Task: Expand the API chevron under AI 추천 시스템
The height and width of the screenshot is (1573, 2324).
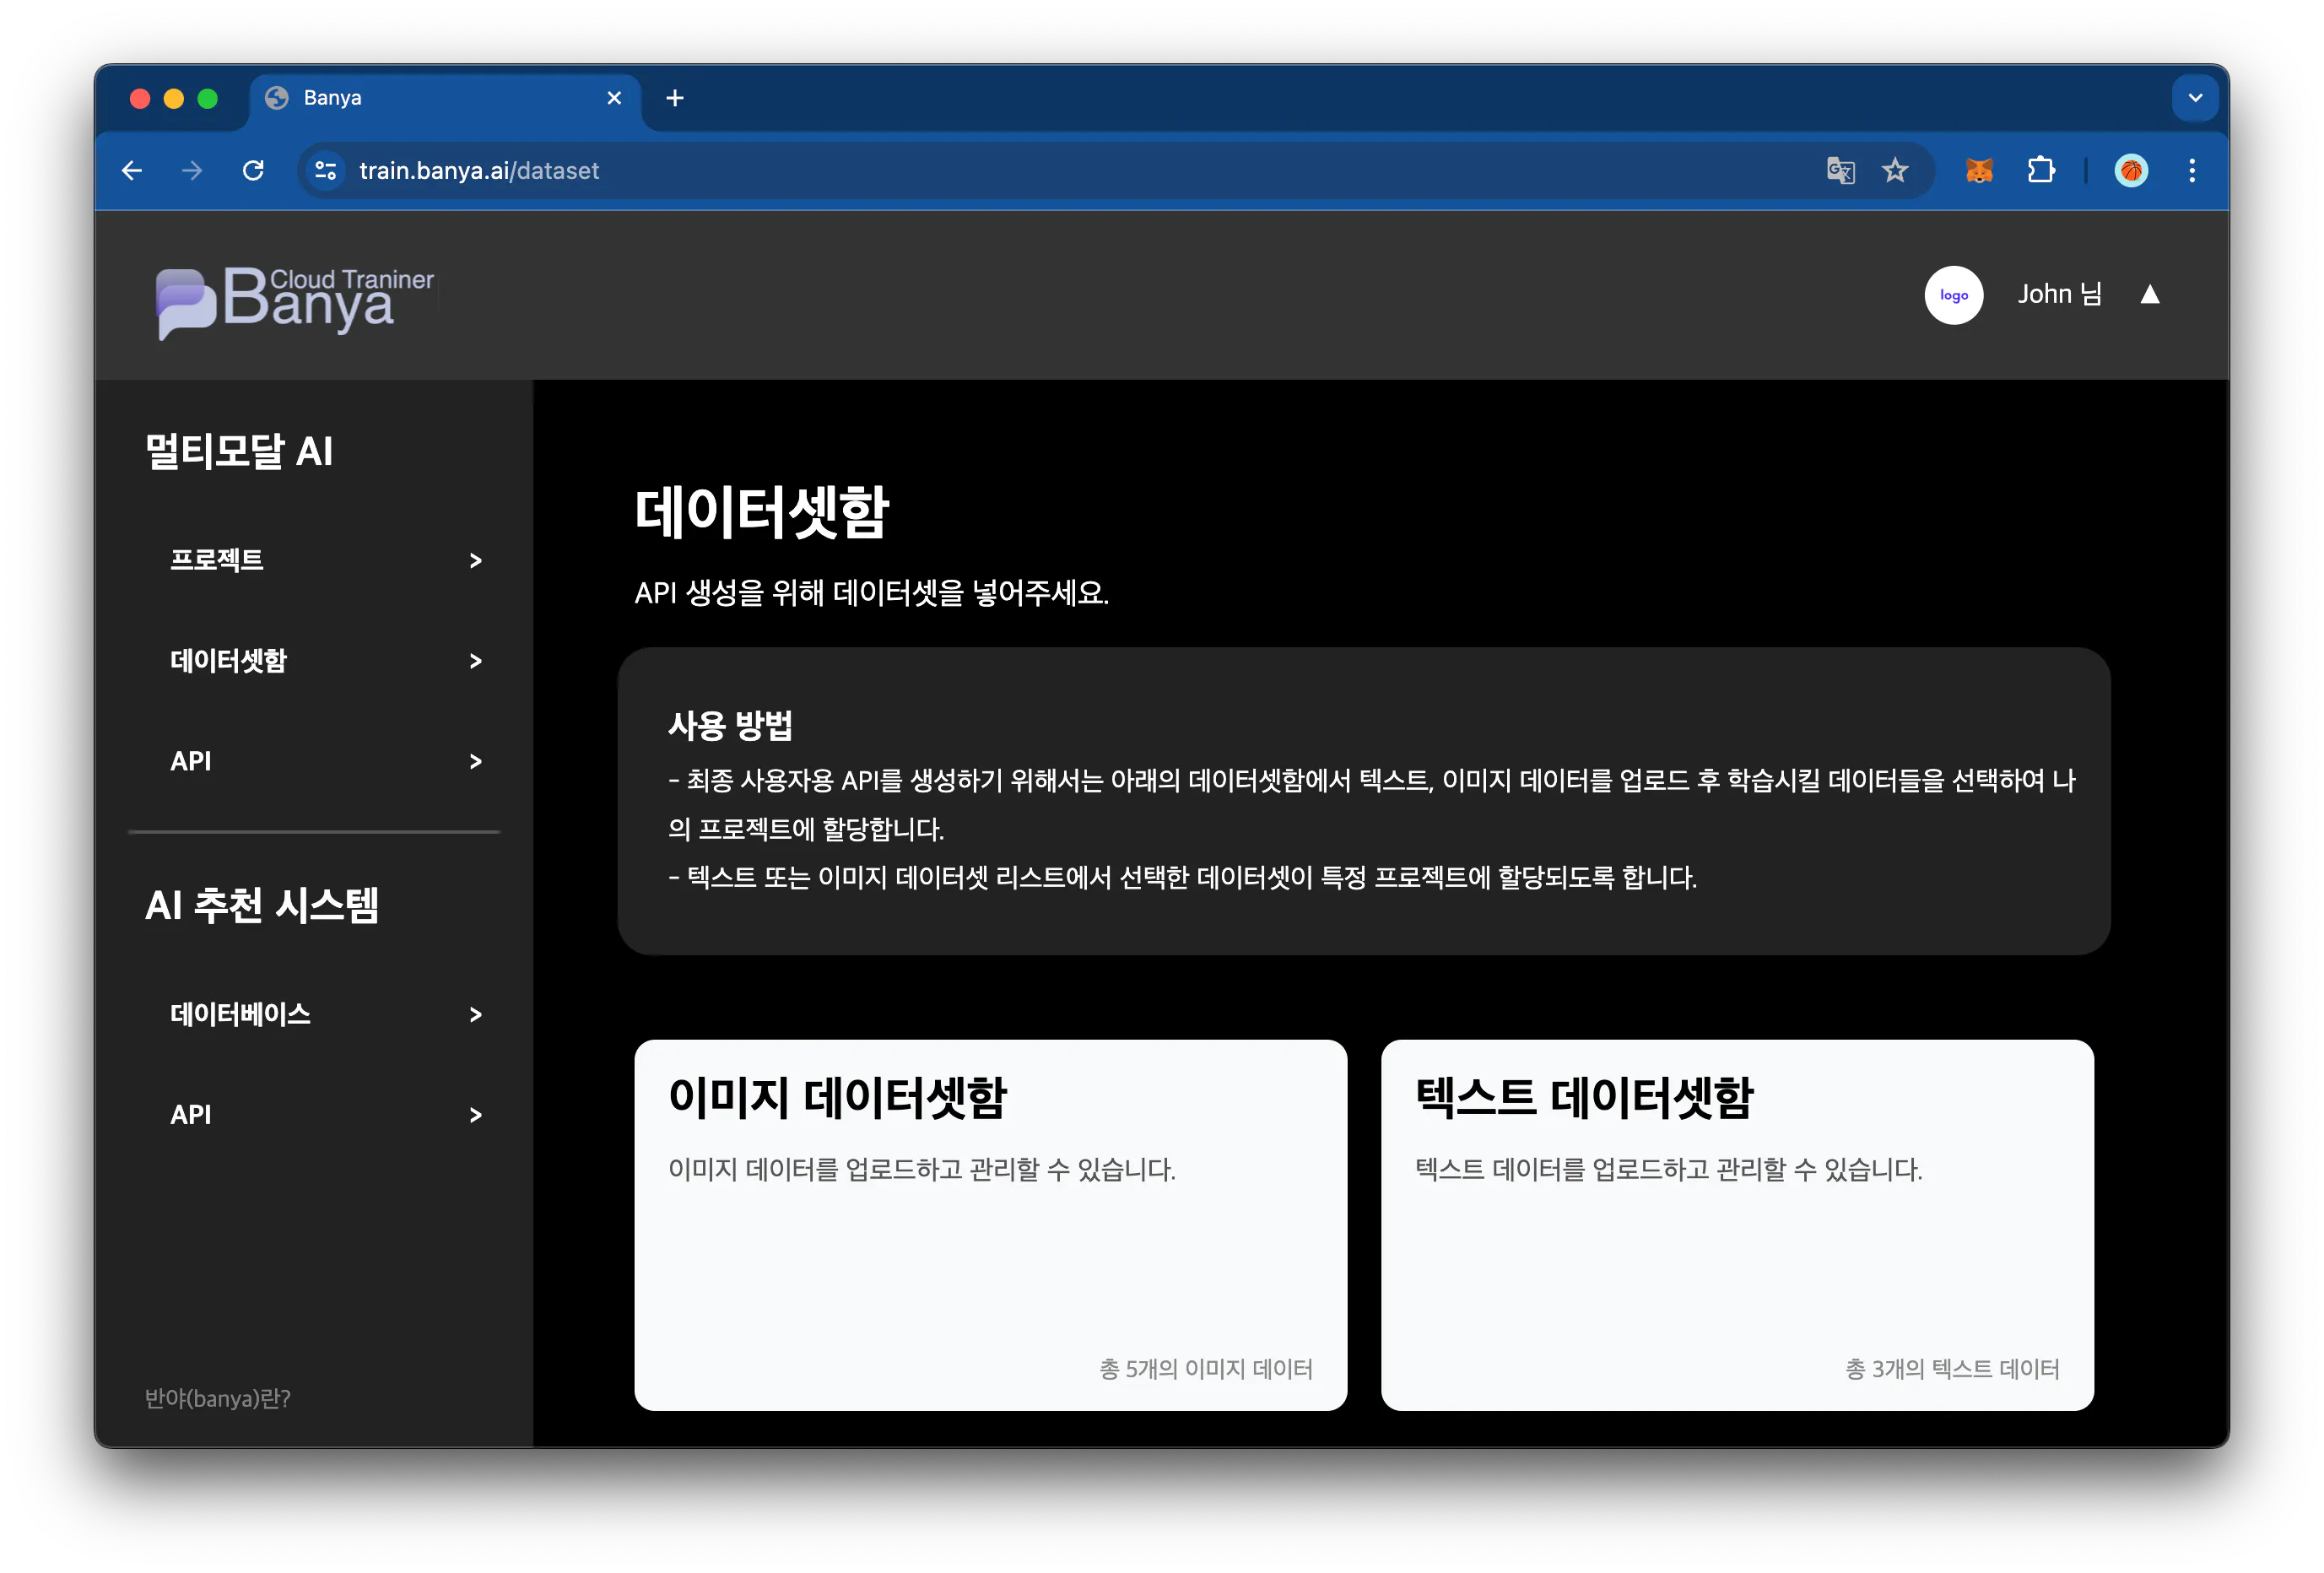Action: (x=476, y=1115)
